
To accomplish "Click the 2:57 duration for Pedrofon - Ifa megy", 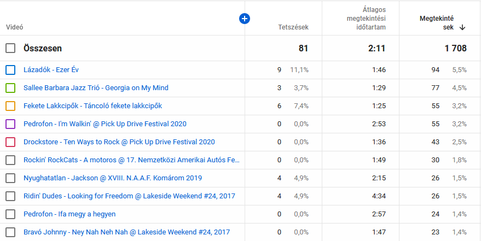I will pos(379,214).
